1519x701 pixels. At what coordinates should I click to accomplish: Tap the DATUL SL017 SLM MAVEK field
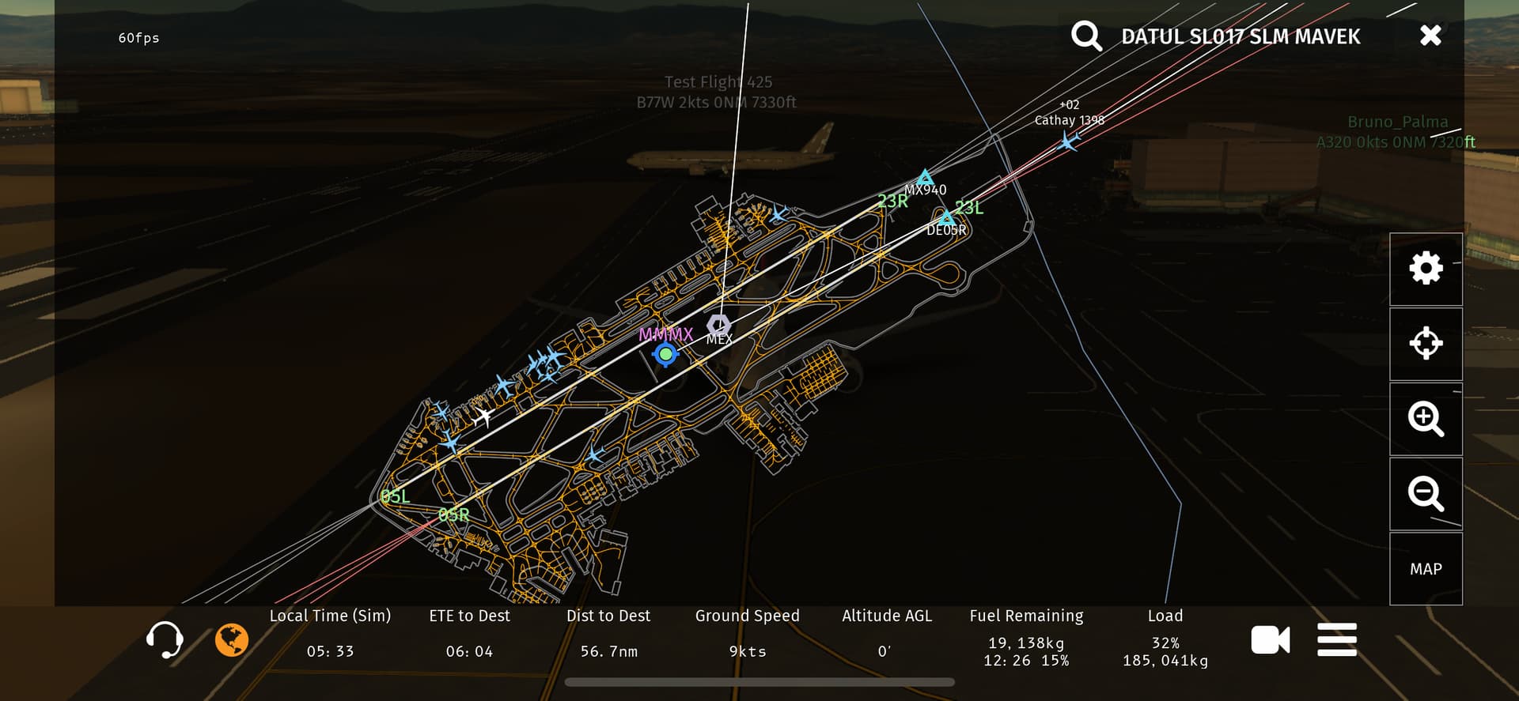(1241, 36)
